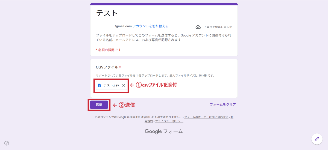The width and height of the screenshot is (328, 150).
Task: Click the blue document icon of the attachment
Action: click(99, 85)
